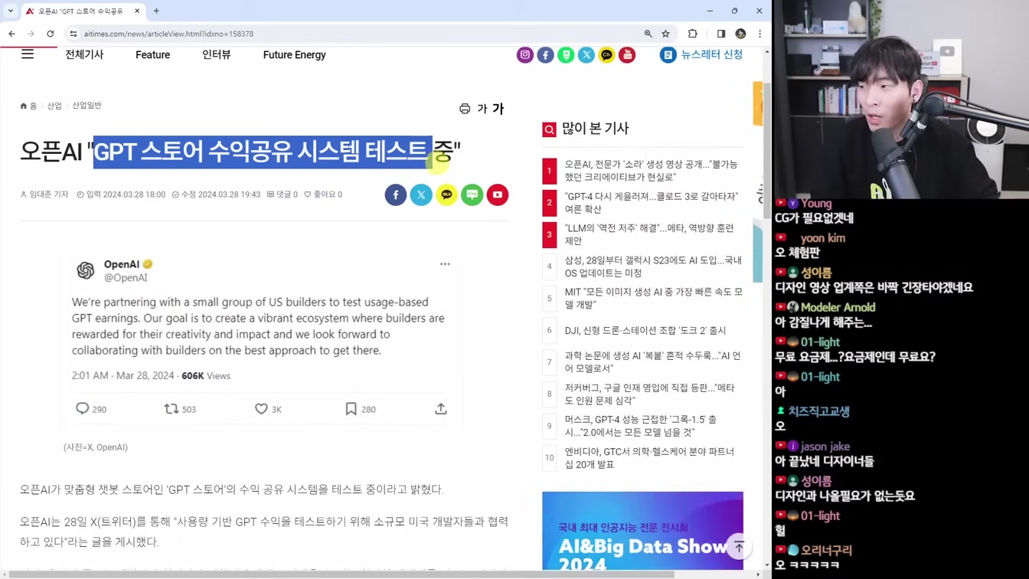
Task: Click the scroll-to-top arrow button
Action: pyautogui.click(x=739, y=547)
